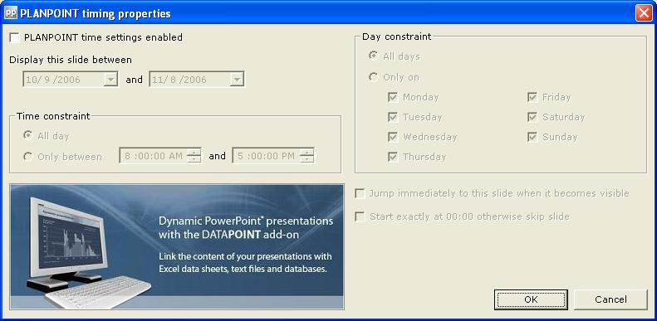Open the end date 11/8/2006 dropdown arrow
This screenshot has height=321, width=657.
pos(237,80)
